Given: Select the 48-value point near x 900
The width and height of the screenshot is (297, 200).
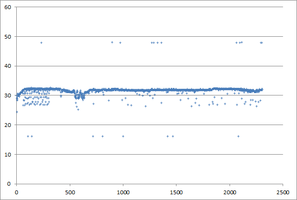Looking at the screenshot, I should point(112,42).
